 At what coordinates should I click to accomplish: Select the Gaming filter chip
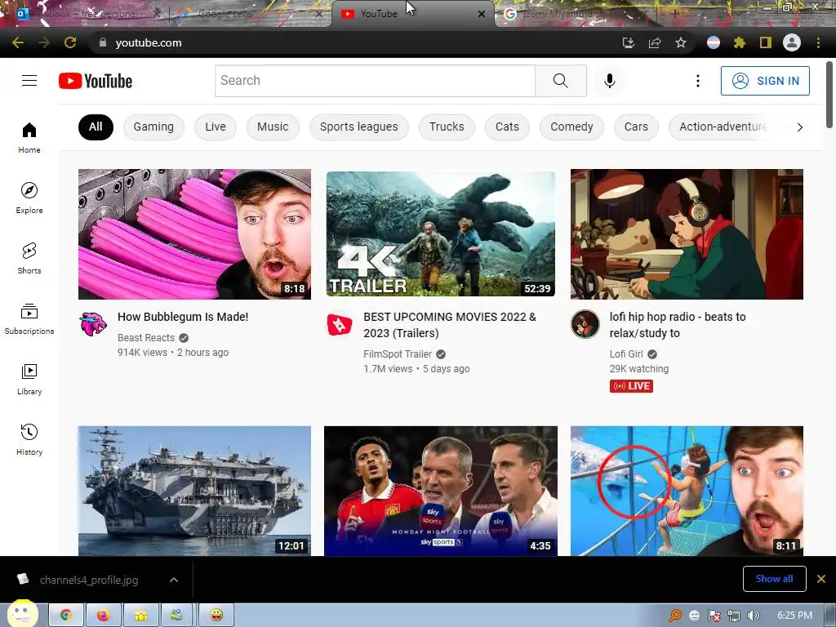pyautogui.click(x=153, y=127)
